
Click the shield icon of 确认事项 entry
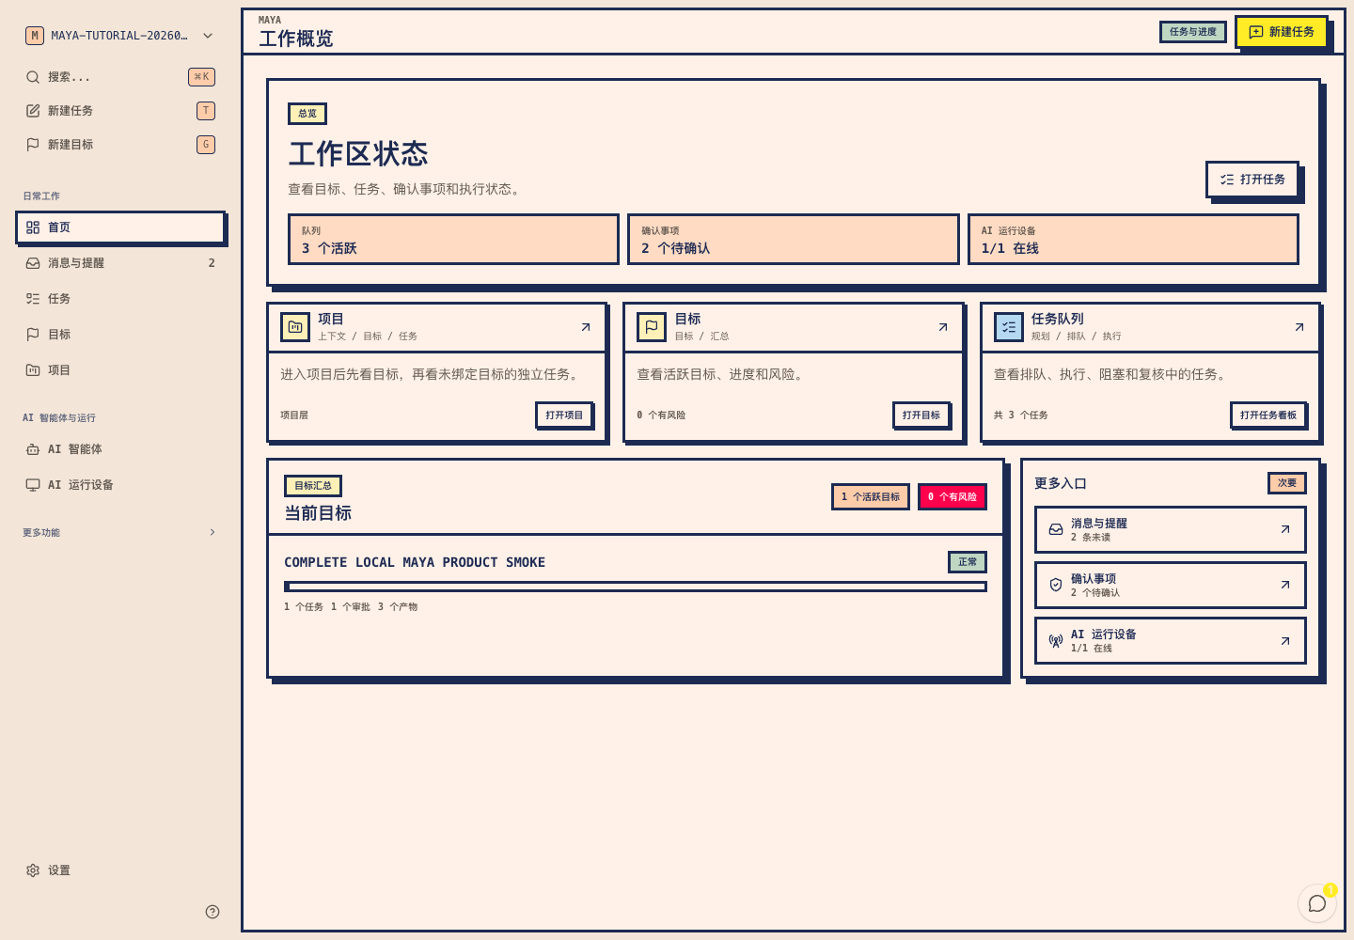pos(1056,585)
